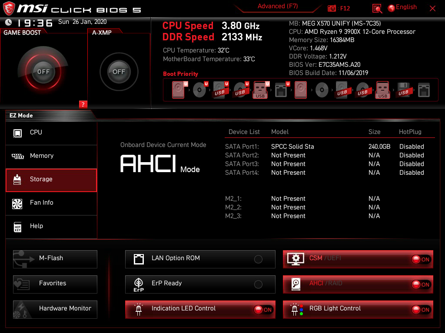
Task: Switch to Advanced (F7) mode
Action: (278, 7)
